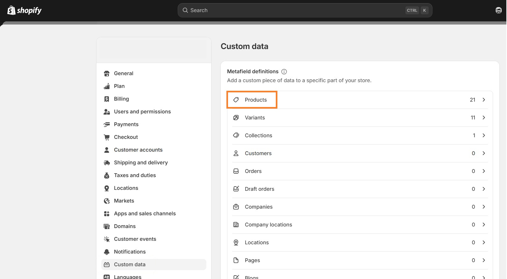Screen dimensions: 507x279
Task: Expand the Customers row chevron
Action: (x=484, y=153)
